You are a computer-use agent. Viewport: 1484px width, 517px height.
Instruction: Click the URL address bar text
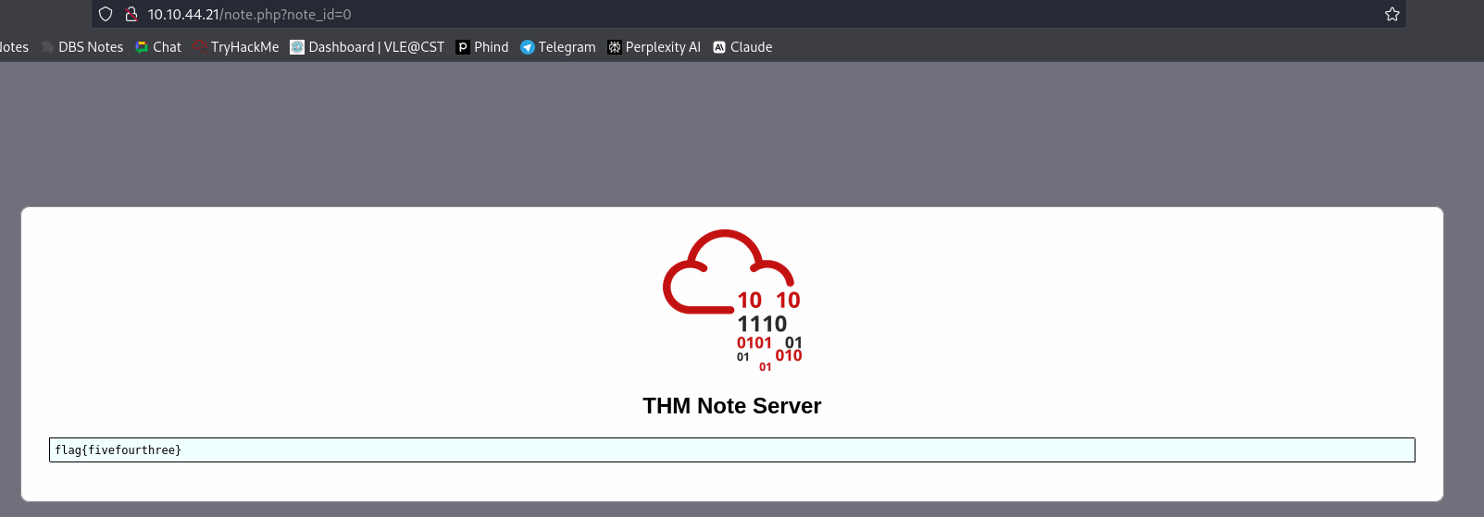tap(249, 15)
